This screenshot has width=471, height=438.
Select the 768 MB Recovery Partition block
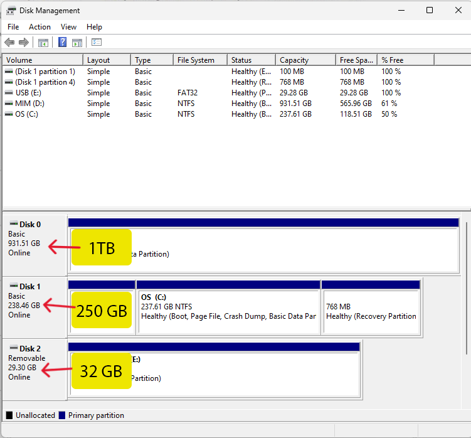coord(371,307)
